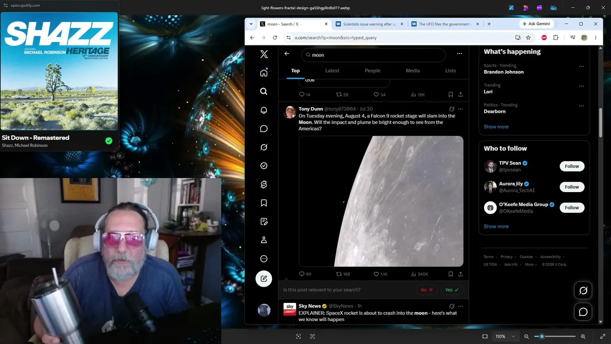Open zoom percentage dropdown showing 110%
The image size is (611, 344).
click(x=505, y=336)
